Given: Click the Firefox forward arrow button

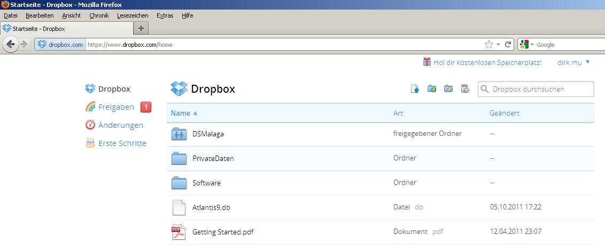Looking at the screenshot, I should (x=24, y=45).
